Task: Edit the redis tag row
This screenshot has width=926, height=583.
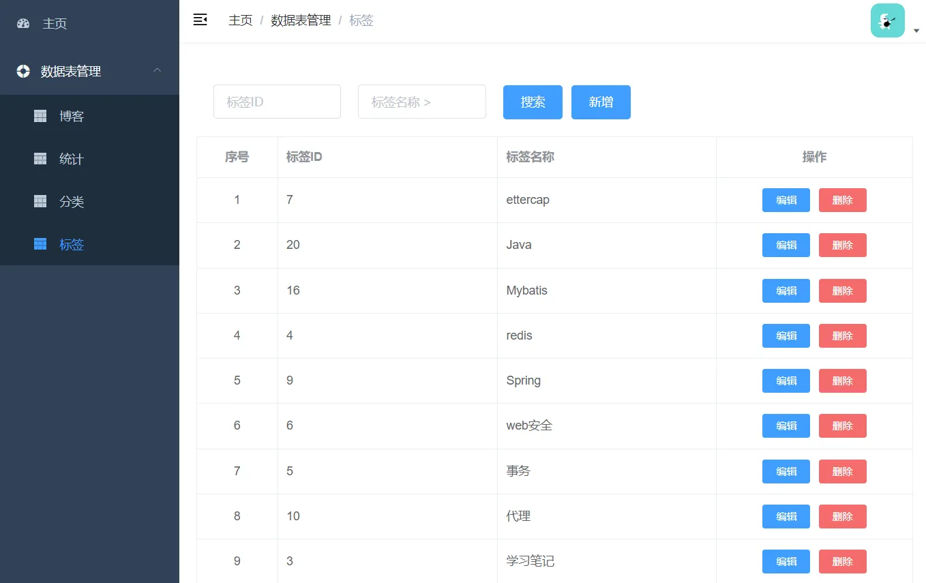Action: click(786, 335)
